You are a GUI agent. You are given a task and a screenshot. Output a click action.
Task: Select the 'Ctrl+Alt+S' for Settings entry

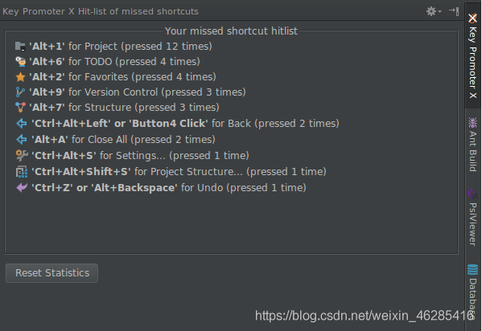coord(133,155)
